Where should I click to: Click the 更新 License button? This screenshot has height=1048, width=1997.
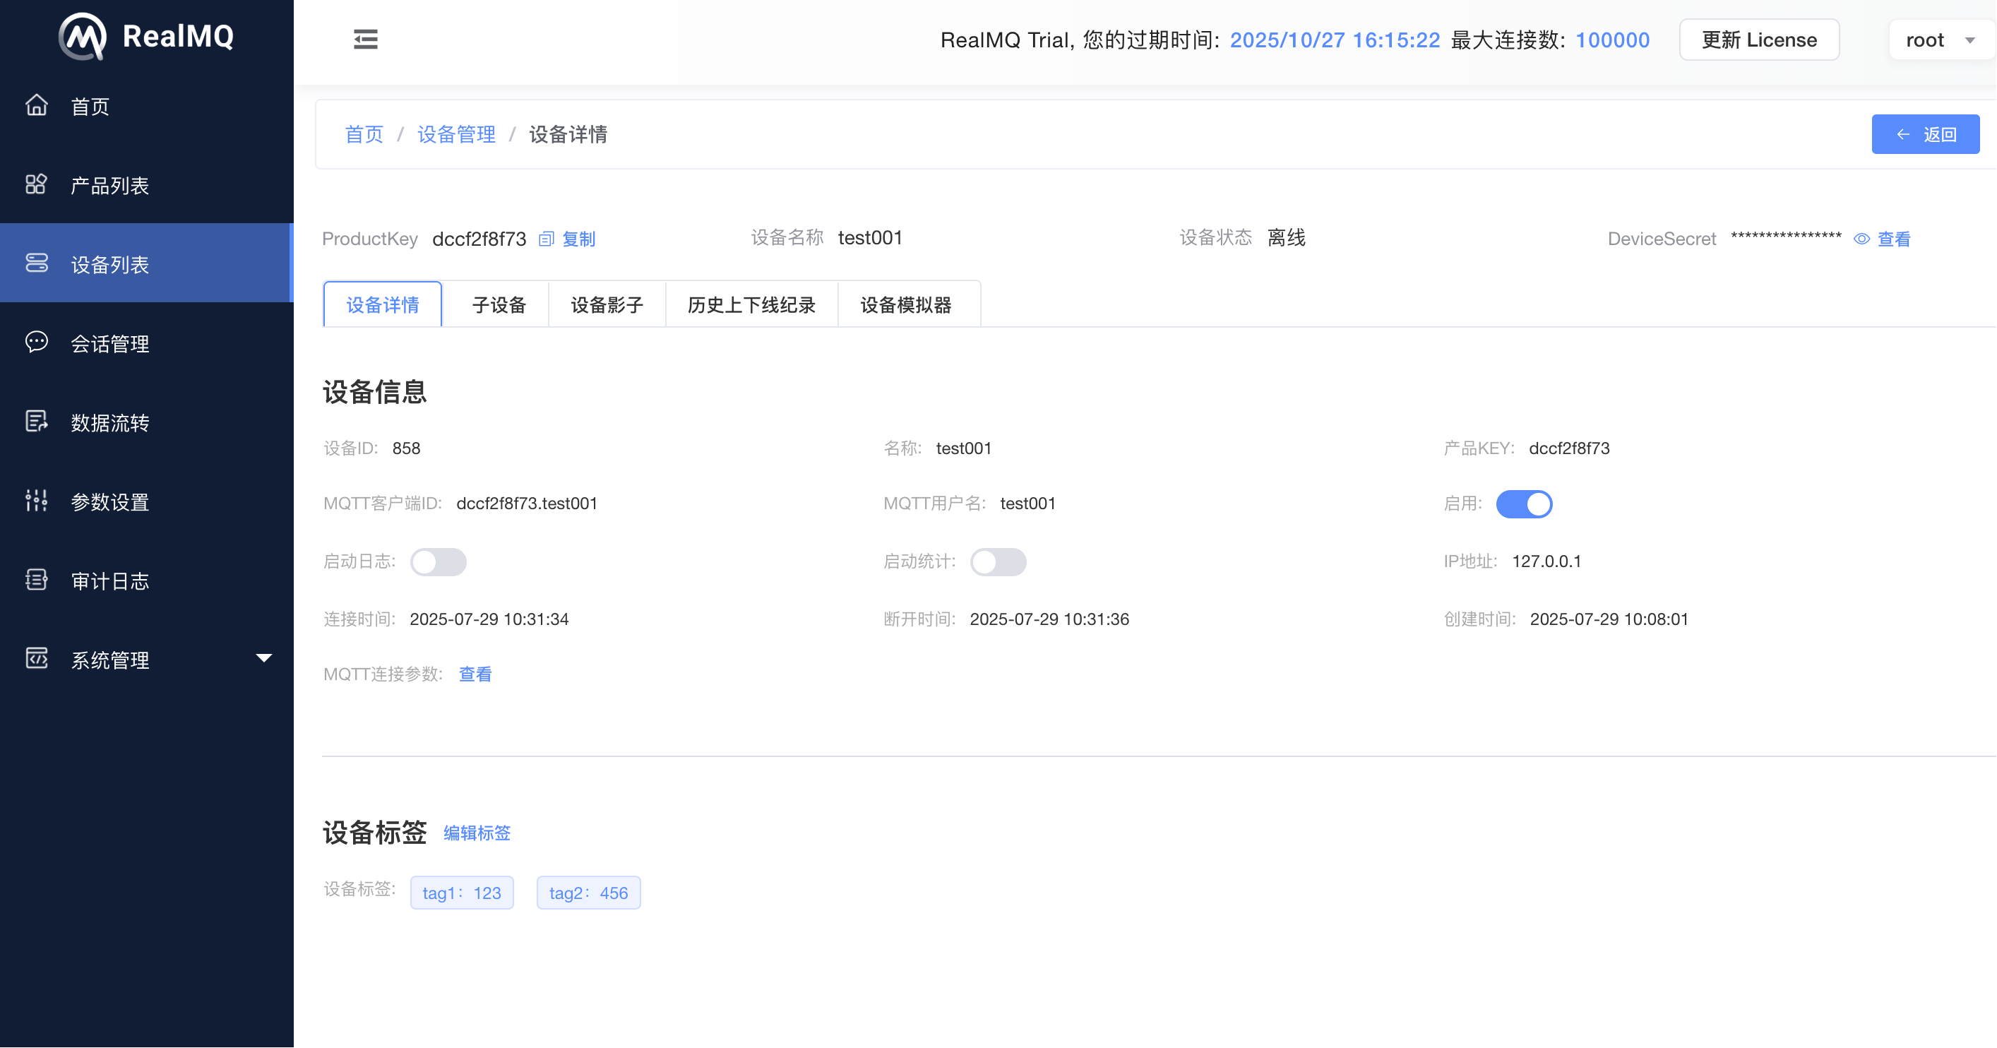click(x=1759, y=40)
